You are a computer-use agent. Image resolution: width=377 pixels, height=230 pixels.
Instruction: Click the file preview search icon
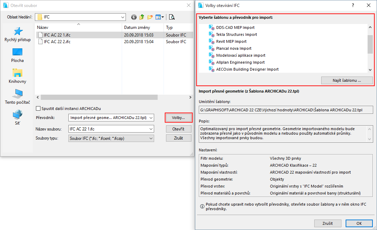[172, 17]
